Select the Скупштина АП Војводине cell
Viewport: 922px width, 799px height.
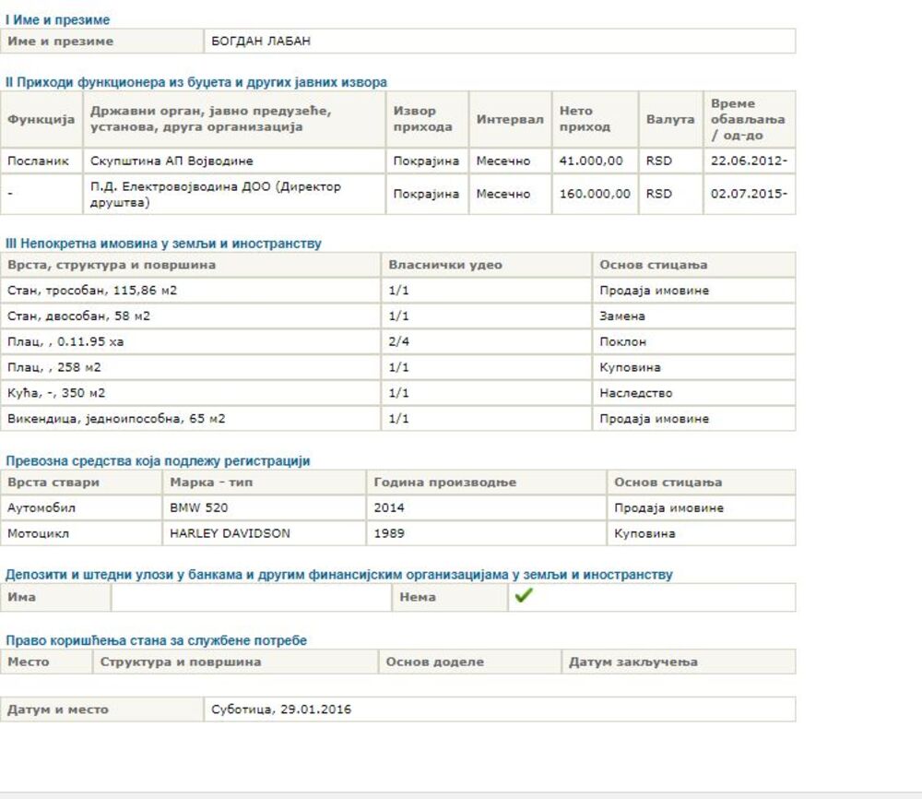tap(171, 161)
